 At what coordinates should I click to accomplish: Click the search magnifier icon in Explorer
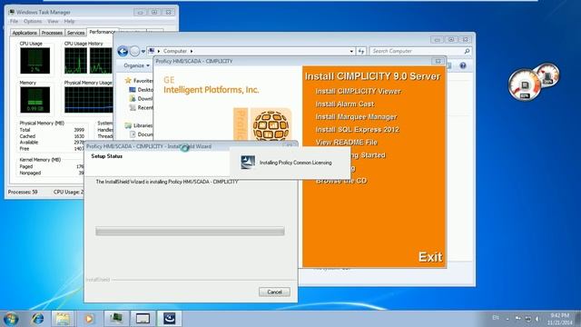pos(467,51)
